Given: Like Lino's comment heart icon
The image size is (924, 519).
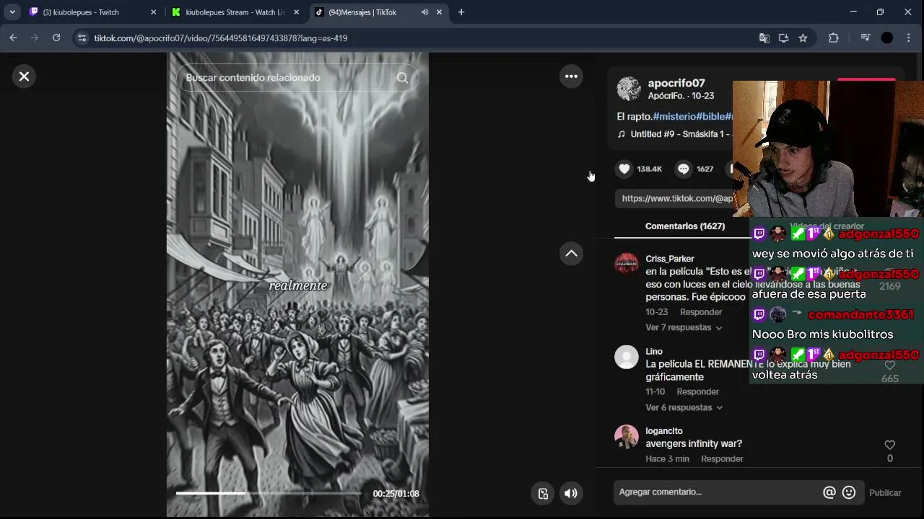Looking at the screenshot, I should [x=889, y=365].
